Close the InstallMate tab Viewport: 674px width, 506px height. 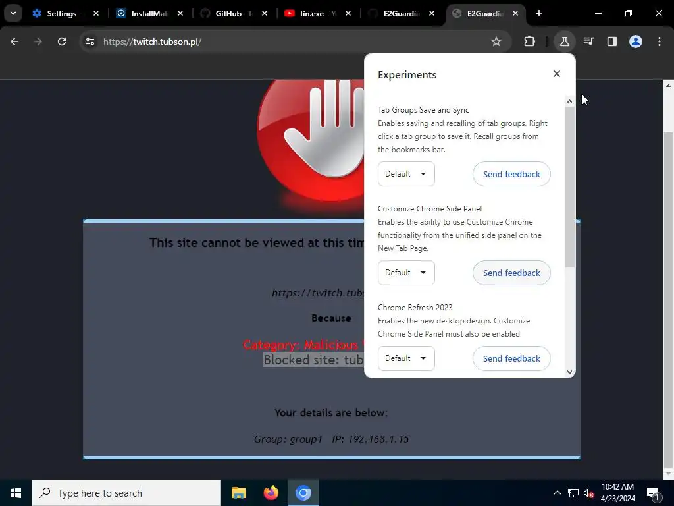(x=180, y=14)
